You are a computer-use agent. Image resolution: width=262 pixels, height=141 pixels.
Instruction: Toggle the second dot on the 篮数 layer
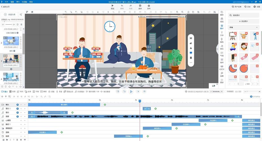click(25, 132)
